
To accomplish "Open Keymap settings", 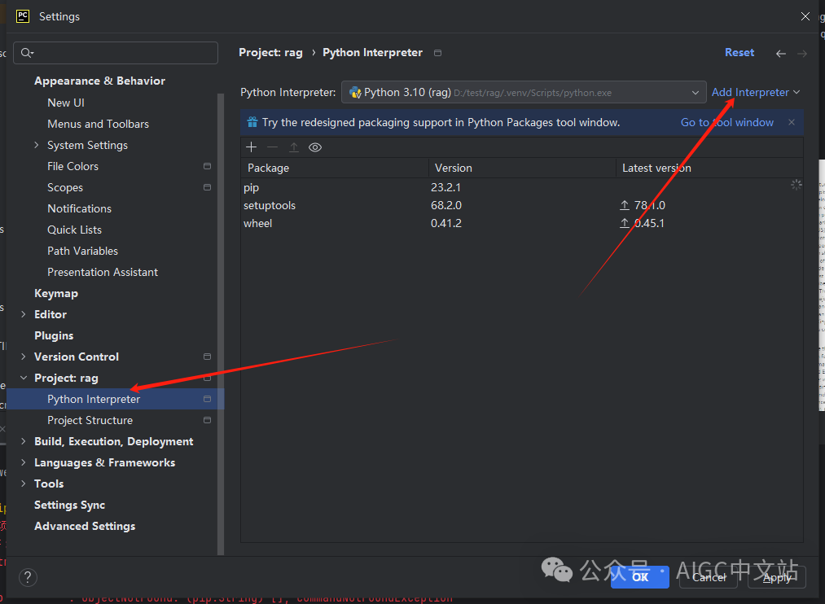I will pyautogui.click(x=55, y=293).
